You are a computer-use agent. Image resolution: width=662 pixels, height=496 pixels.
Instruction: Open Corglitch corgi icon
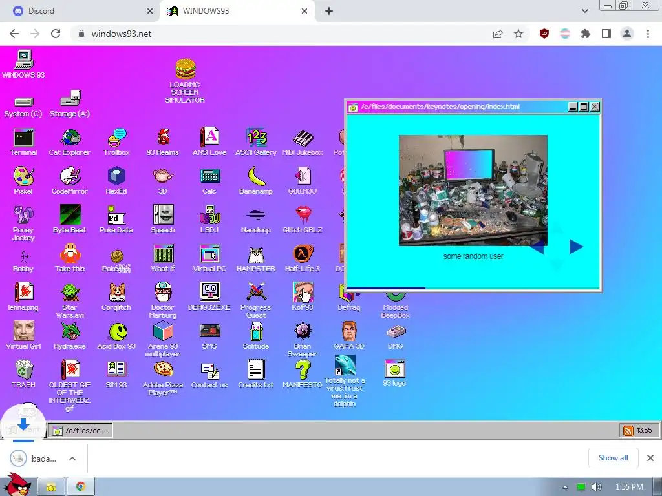point(116,293)
